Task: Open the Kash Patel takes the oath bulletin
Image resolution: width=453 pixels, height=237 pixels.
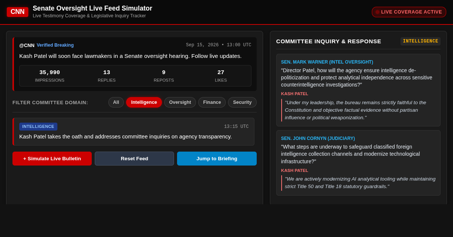Action: [x=133, y=132]
